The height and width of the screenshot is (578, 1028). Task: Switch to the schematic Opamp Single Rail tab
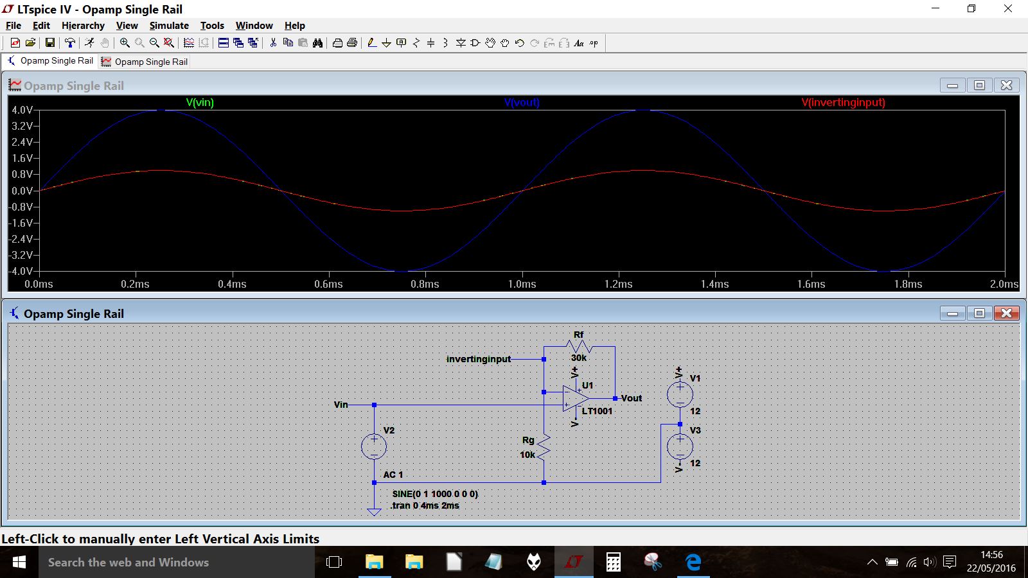(x=50, y=61)
